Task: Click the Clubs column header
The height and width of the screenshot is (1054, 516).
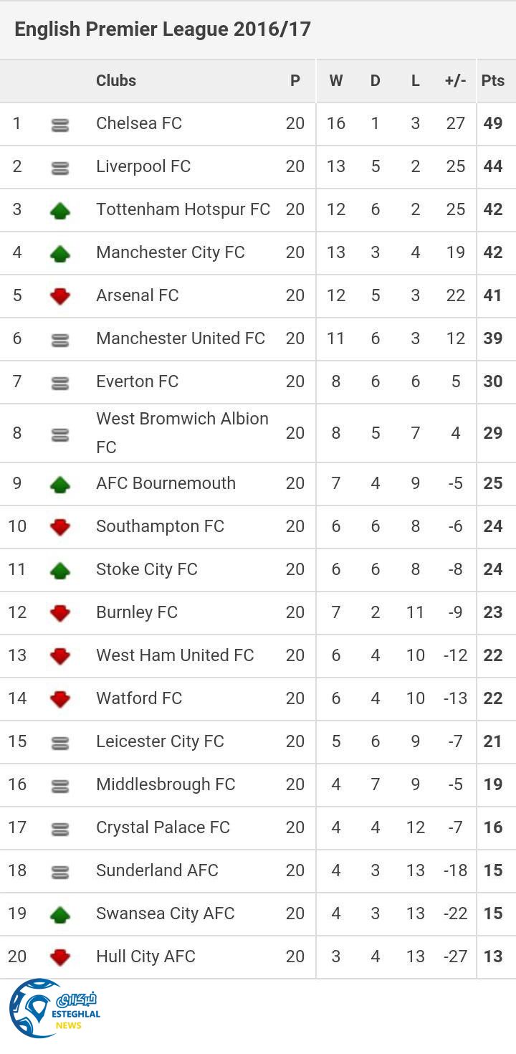Action: click(116, 80)
